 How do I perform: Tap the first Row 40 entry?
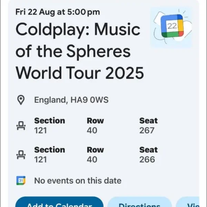coord(95,126)
